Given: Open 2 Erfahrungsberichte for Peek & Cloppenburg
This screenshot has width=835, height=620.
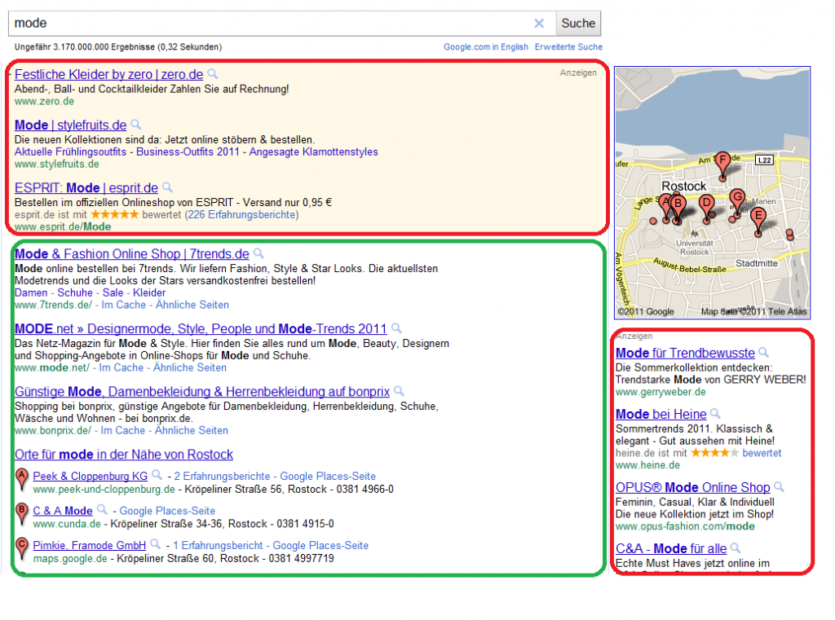Looking at the screenshot, I should pyautogui.click(x=222, y=477).
